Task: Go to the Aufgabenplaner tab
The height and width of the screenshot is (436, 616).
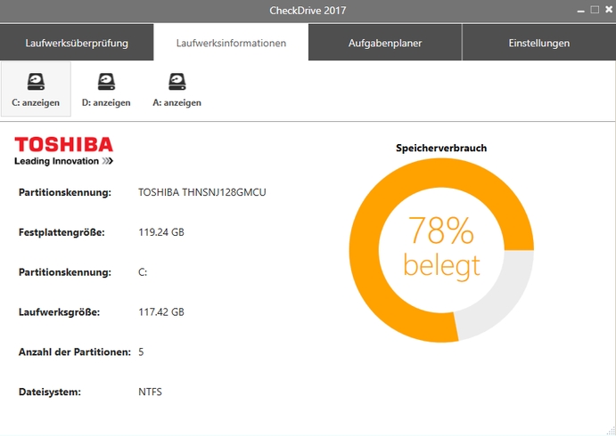Action: [385, 43]
